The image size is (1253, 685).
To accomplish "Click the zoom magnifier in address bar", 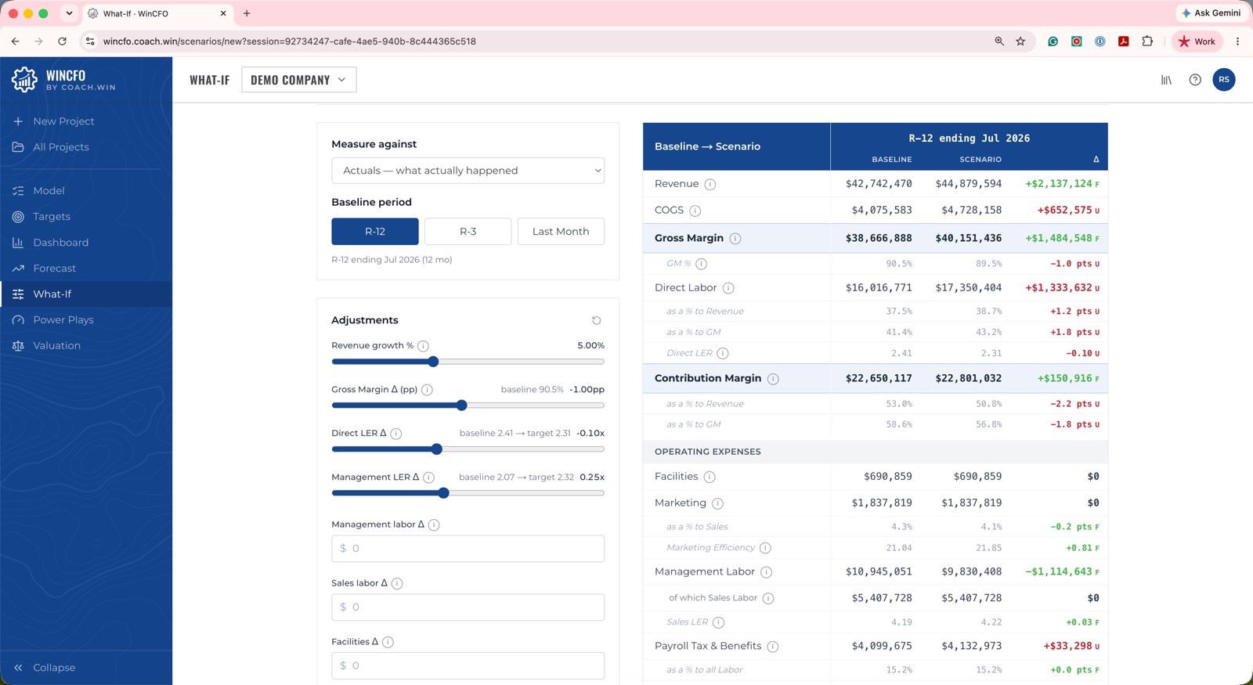I will tap(999, 41).
